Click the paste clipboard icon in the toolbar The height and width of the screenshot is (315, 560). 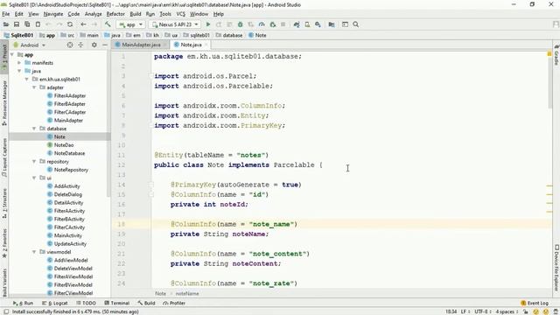pos(38,24)
